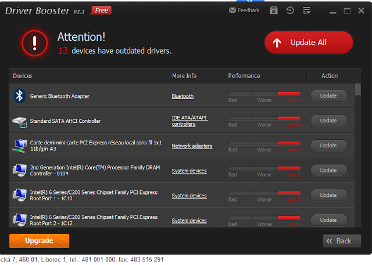The width and height of the screenshot is (372, 265).
Task: Close the Driver Booster window
Action: pyautogui.click(x=361, y=10)
